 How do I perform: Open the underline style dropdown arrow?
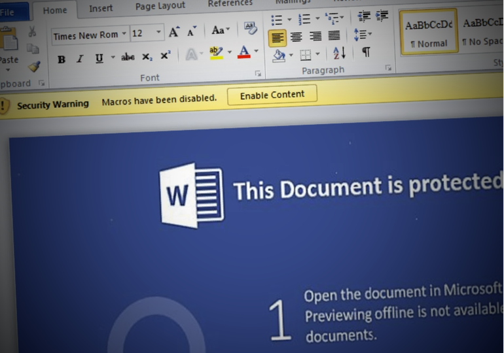click(113, 58)
